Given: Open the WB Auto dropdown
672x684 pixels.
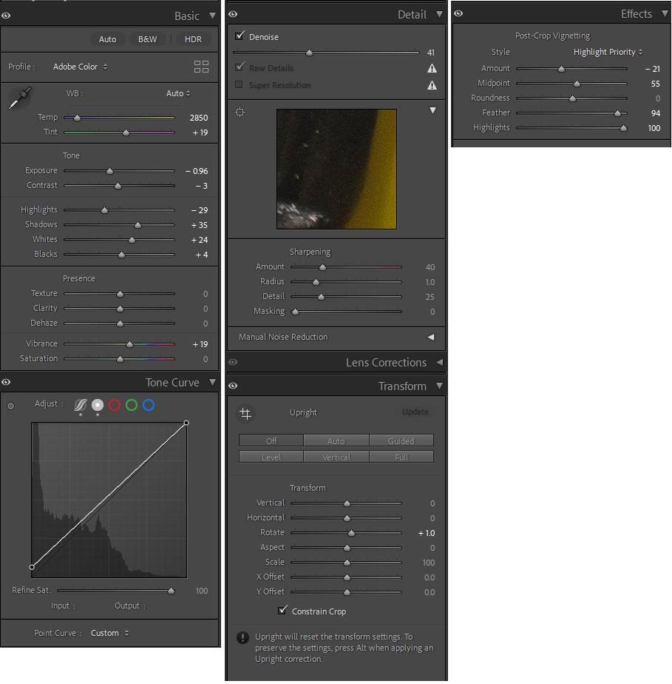Looking at the screenshot, I should point(178,93).
